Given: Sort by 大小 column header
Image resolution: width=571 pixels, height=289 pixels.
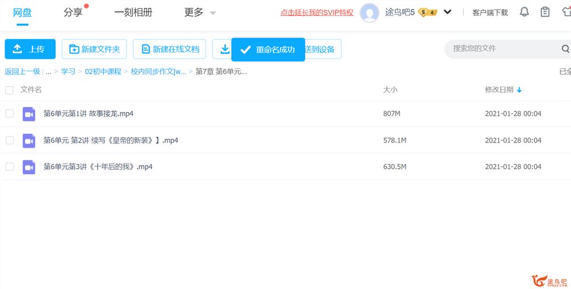Looking at the screenshot, I should [x=390, y=90].
